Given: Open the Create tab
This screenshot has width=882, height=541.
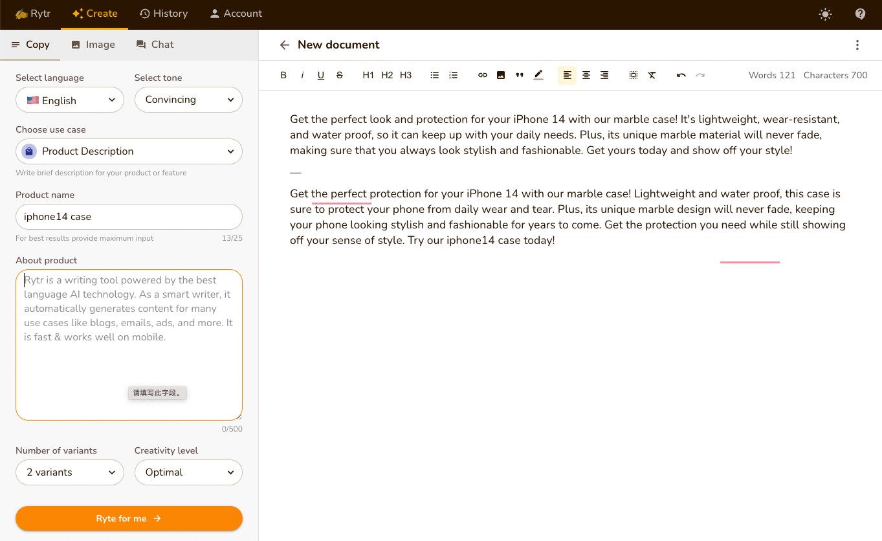Looking at the screenshot, I should pos(94,14).
